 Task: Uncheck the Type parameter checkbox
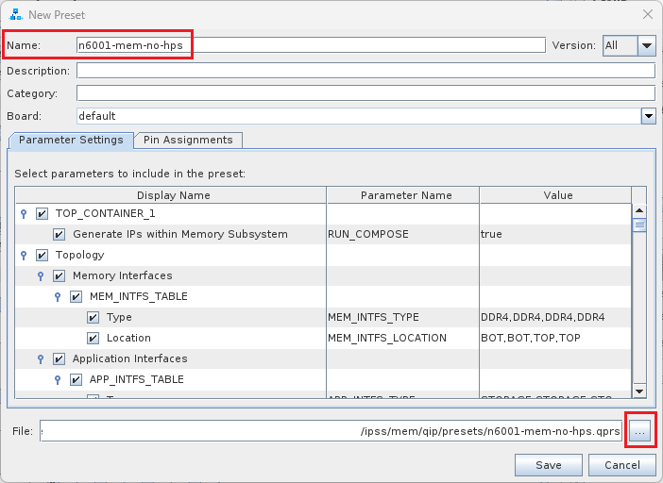[x=93, y=317]
